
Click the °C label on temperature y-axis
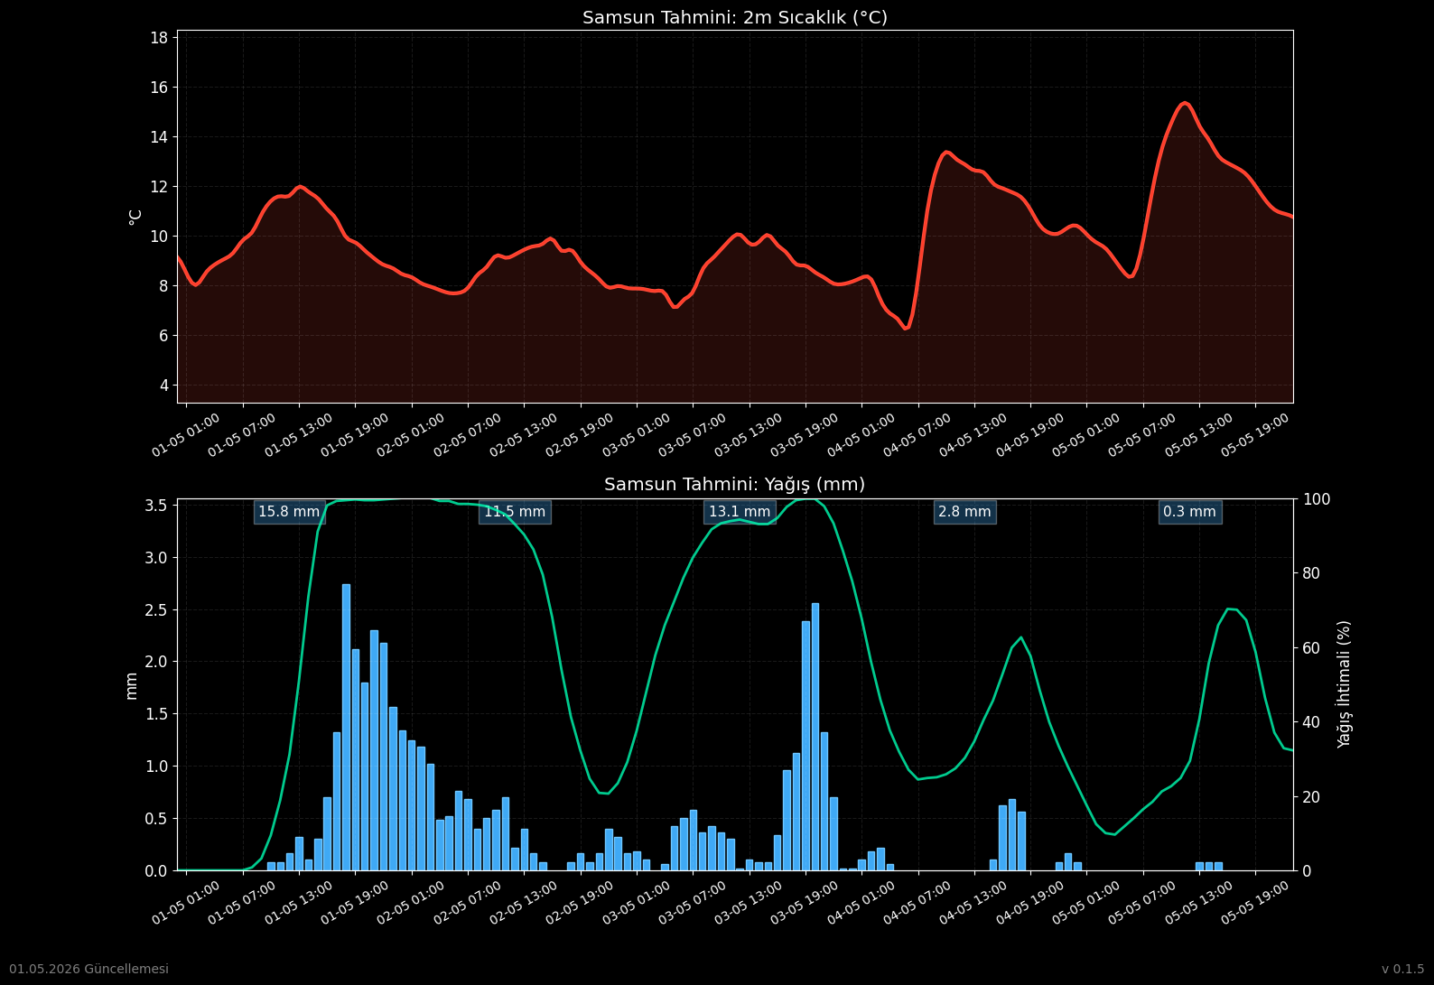click(x=135, y=217)
